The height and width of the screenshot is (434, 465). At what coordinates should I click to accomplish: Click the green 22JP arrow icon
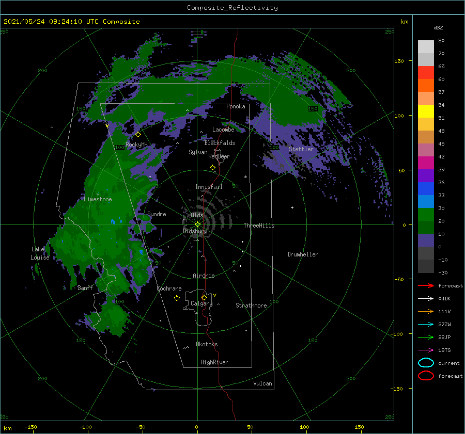tap(426, 337)
